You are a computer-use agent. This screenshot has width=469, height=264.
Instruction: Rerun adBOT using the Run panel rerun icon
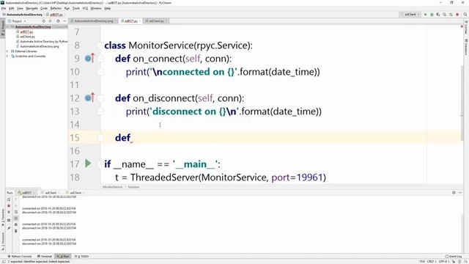click(9, 199)
